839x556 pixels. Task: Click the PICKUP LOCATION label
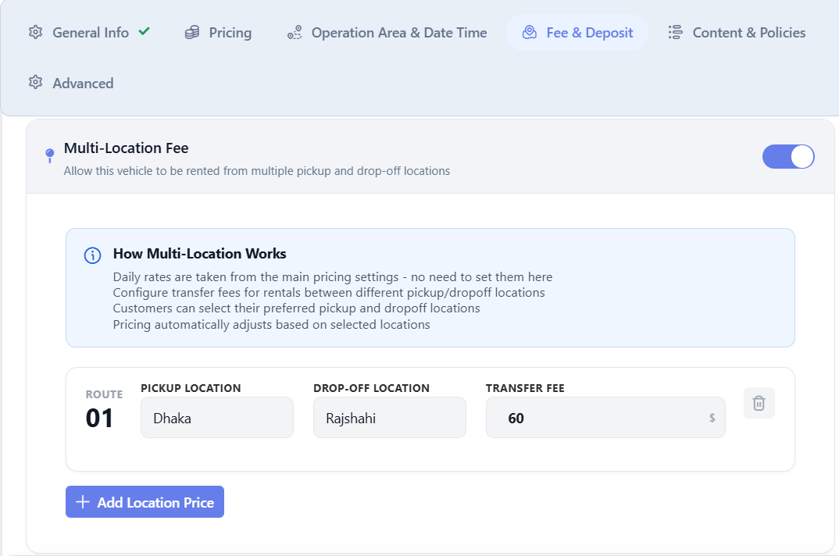pos(191,388)
